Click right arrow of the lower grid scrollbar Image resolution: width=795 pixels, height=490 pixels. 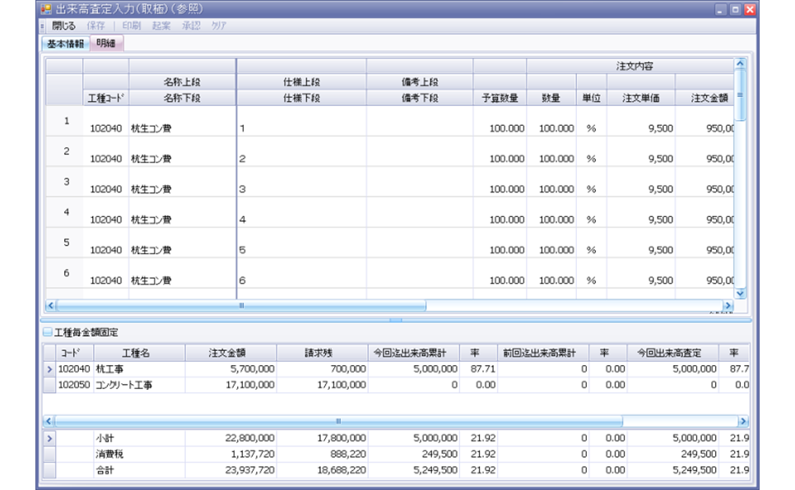(742, 420)
